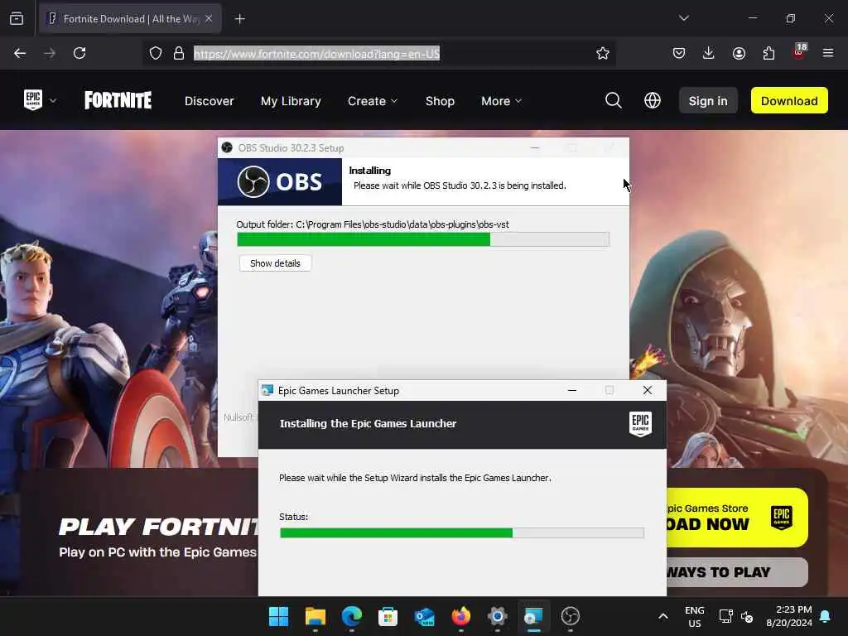Open Microsoft Store from the taskbar
Viewport: 848px width, 636px height.
click(388, 616)
